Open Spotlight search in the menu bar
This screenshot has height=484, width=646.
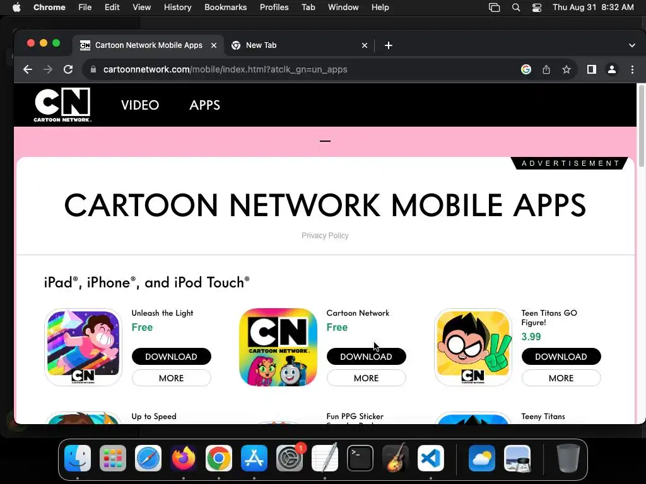516,8
